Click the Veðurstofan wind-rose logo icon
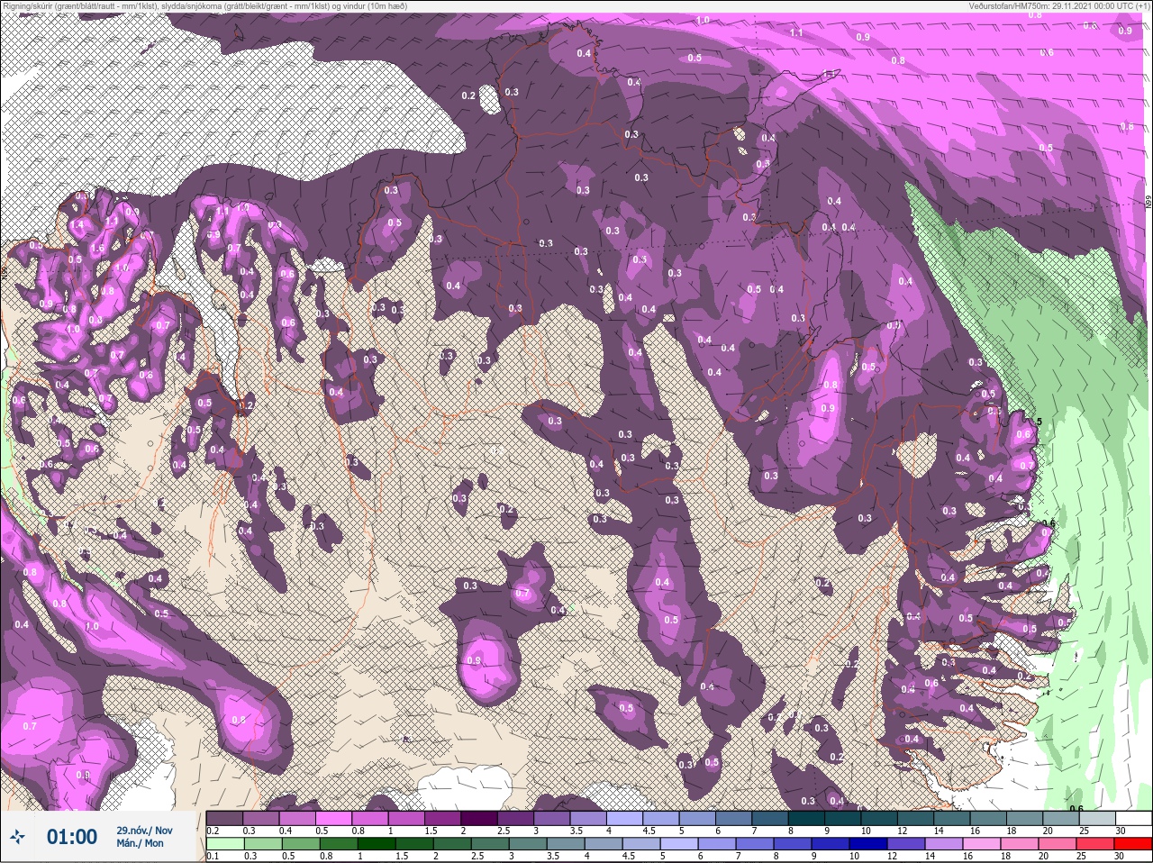Screen dimensions: 1153x863 (x=18, y=838)
